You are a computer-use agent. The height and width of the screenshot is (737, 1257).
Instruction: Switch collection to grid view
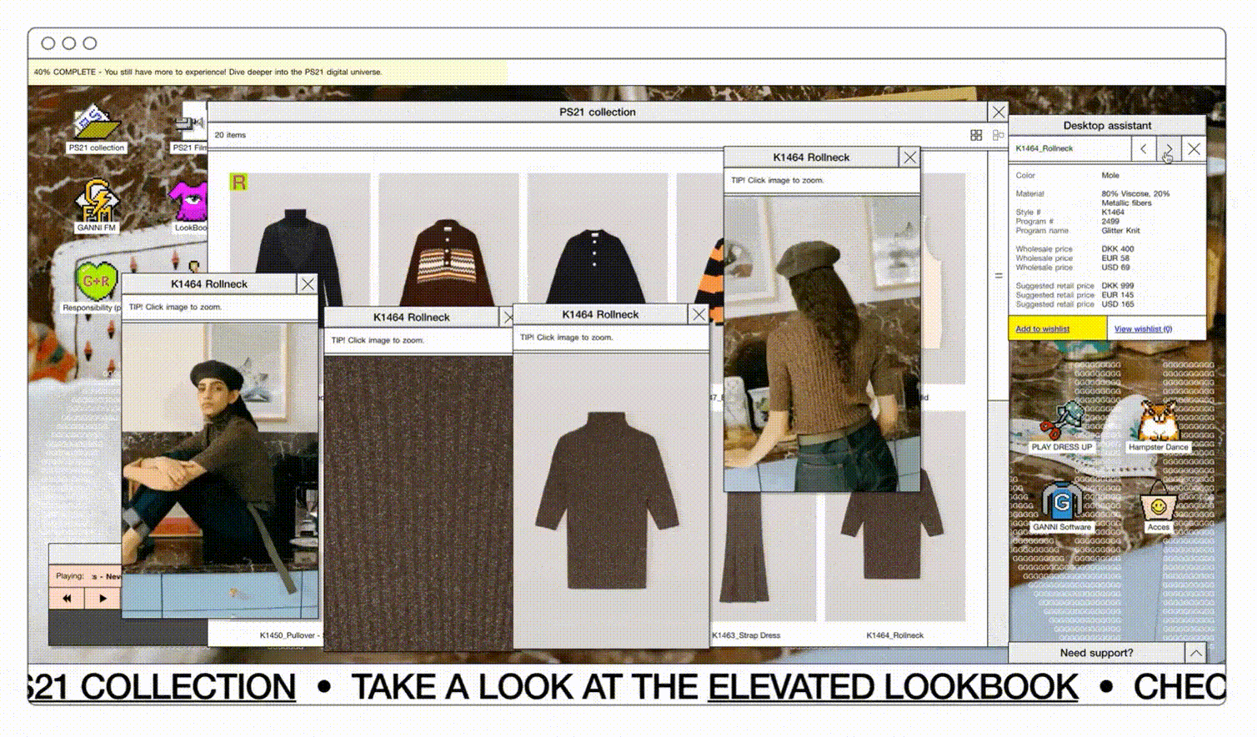[x=976, y=135]
